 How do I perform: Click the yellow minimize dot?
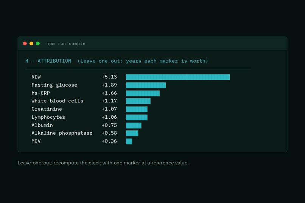(31, 43)
